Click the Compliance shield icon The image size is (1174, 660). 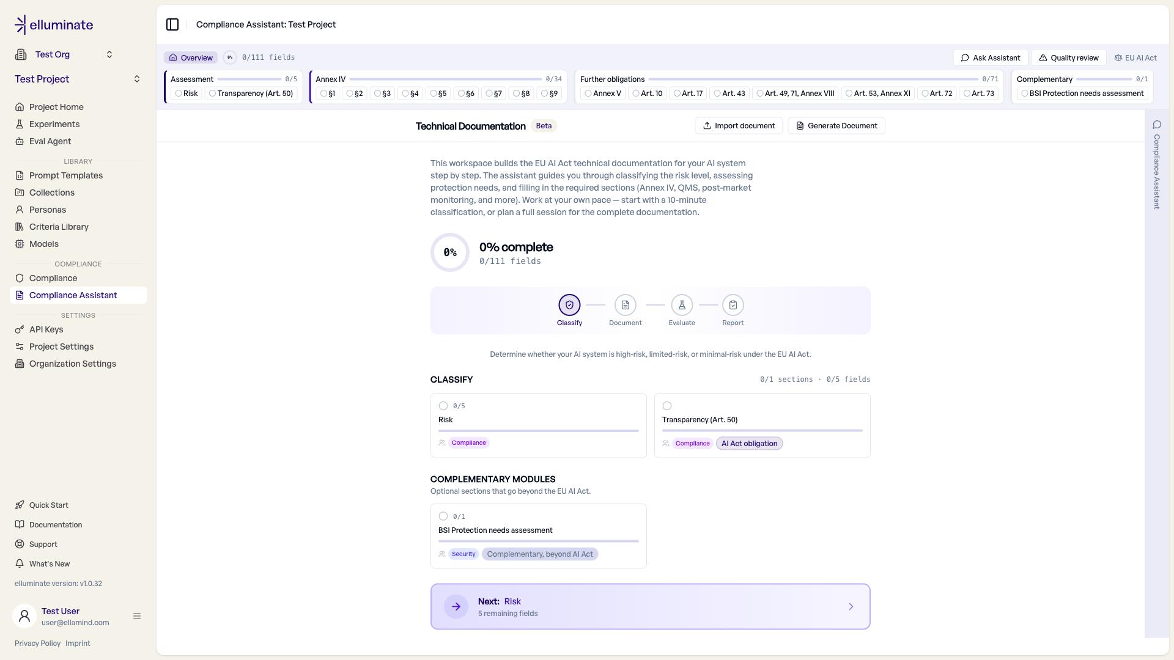(20, 278)
